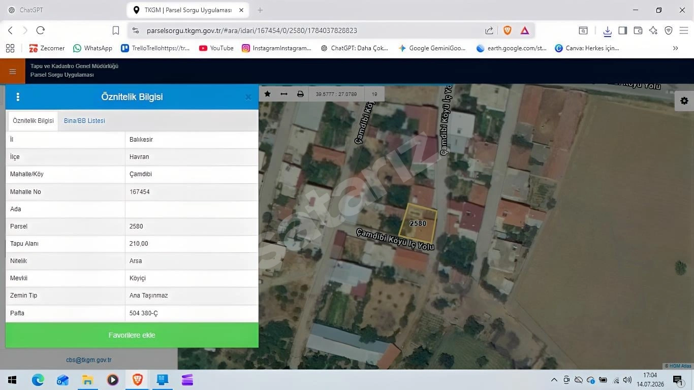Open Brave Rewards triangle icon
The width and height of the screenshot is (694, 390).
(x=525, y=30)
